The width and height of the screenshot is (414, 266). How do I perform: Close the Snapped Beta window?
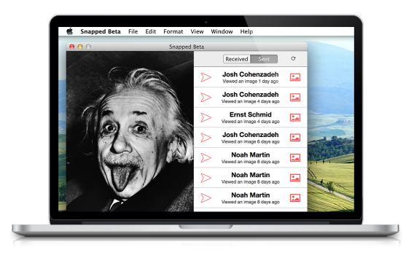tap(72, 47)
